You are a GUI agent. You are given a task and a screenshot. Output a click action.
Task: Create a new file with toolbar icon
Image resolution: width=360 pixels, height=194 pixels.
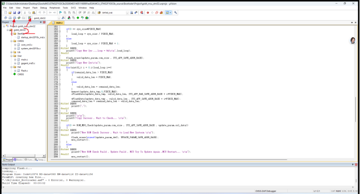click(x=6, y=13)
